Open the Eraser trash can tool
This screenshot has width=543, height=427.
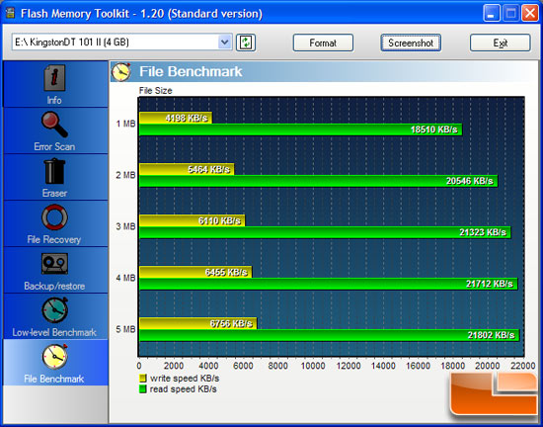pyautogui.click(x=54, y=171)
